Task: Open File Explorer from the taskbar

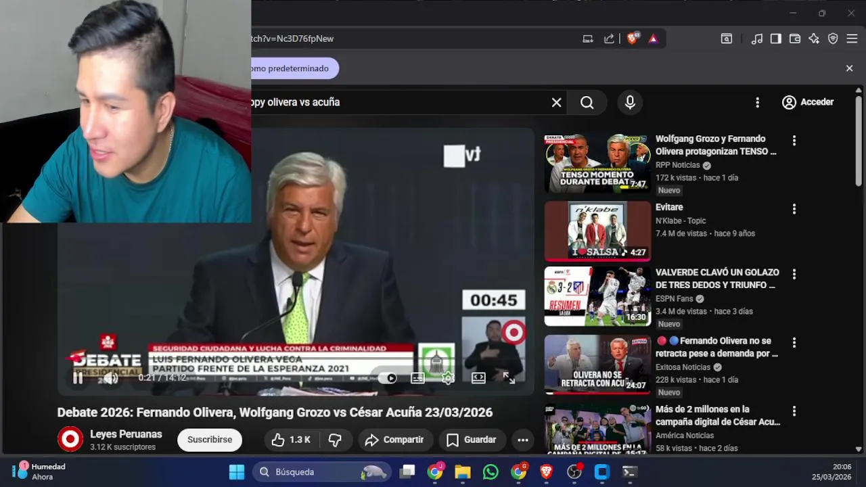Action: 463,472
